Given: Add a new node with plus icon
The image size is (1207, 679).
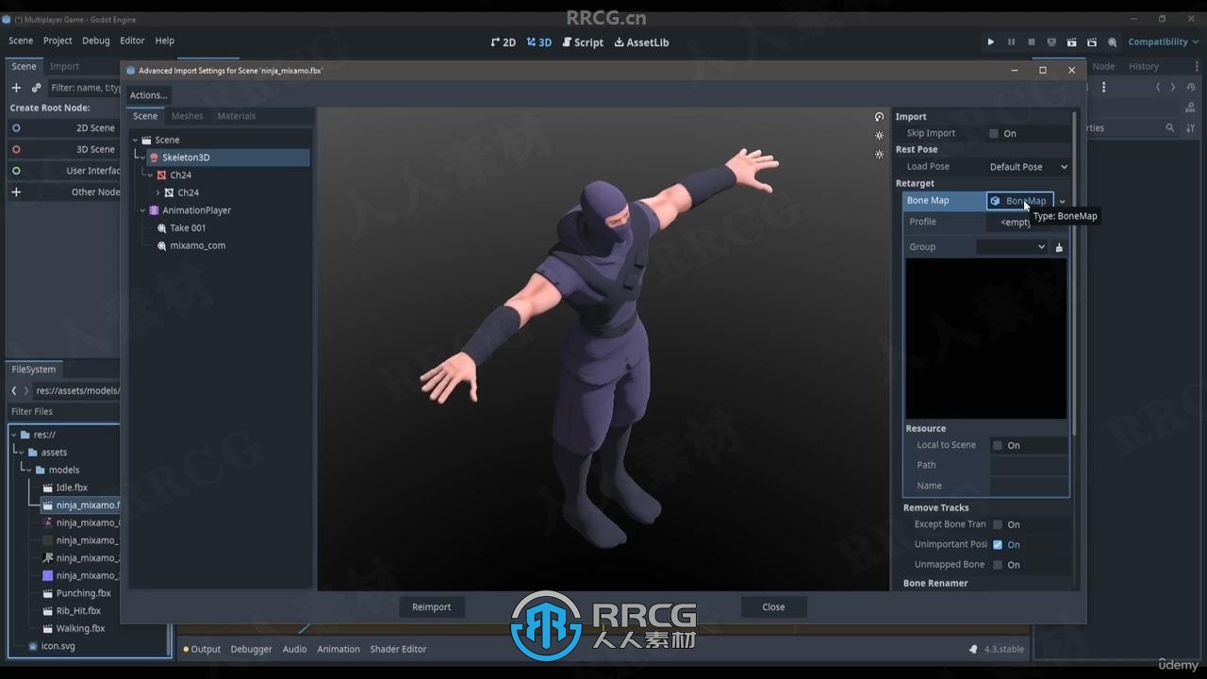Looking at the screenshot, I should click(16, 88).
